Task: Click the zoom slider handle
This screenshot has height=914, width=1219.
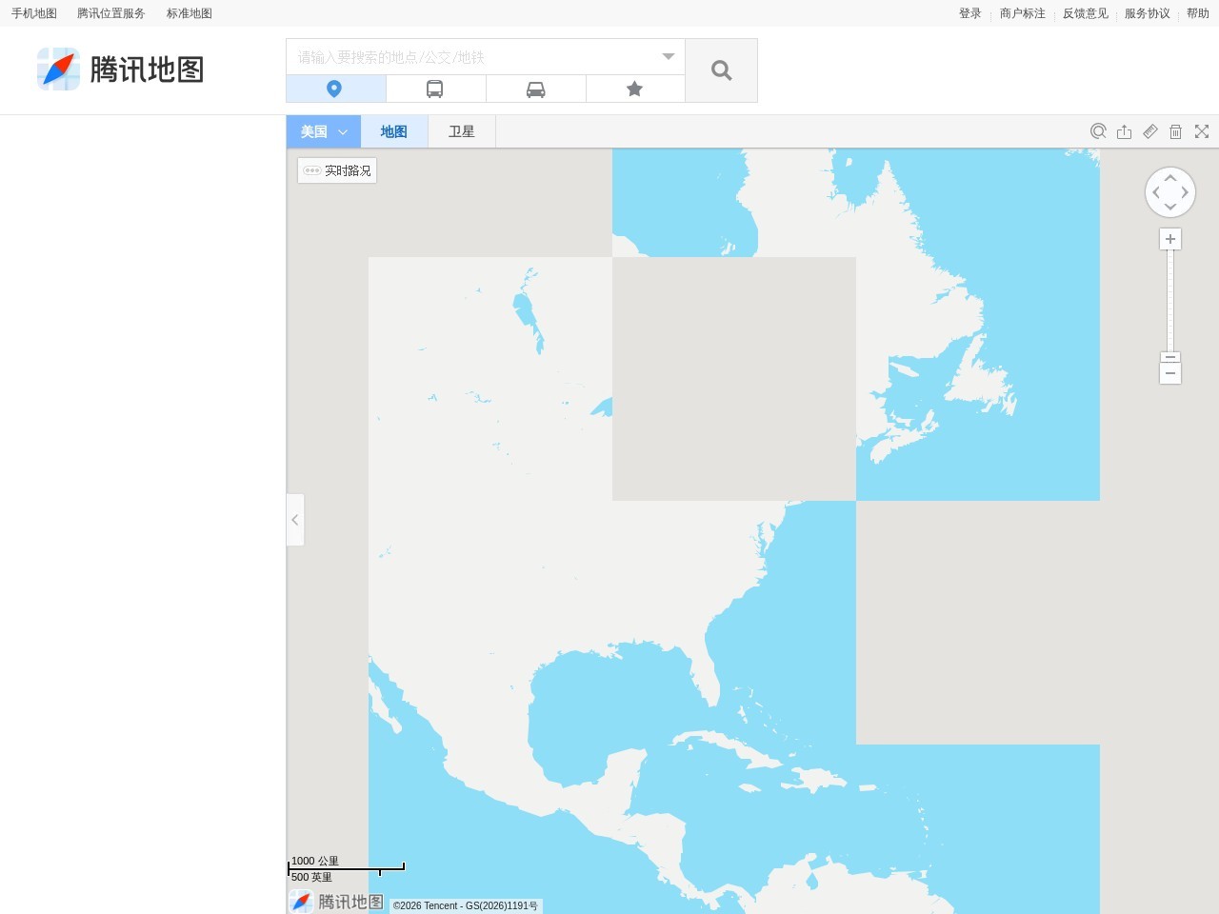Action: pos(1170,357)
